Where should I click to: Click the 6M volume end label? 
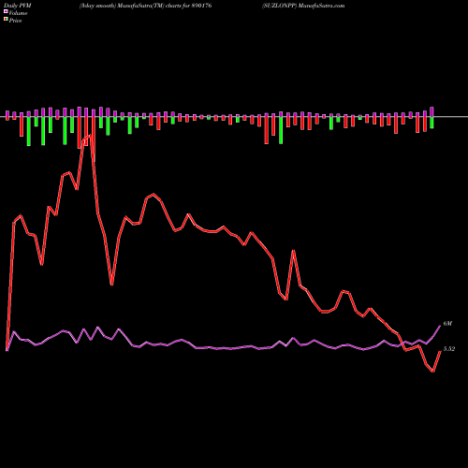click(447, 324)
